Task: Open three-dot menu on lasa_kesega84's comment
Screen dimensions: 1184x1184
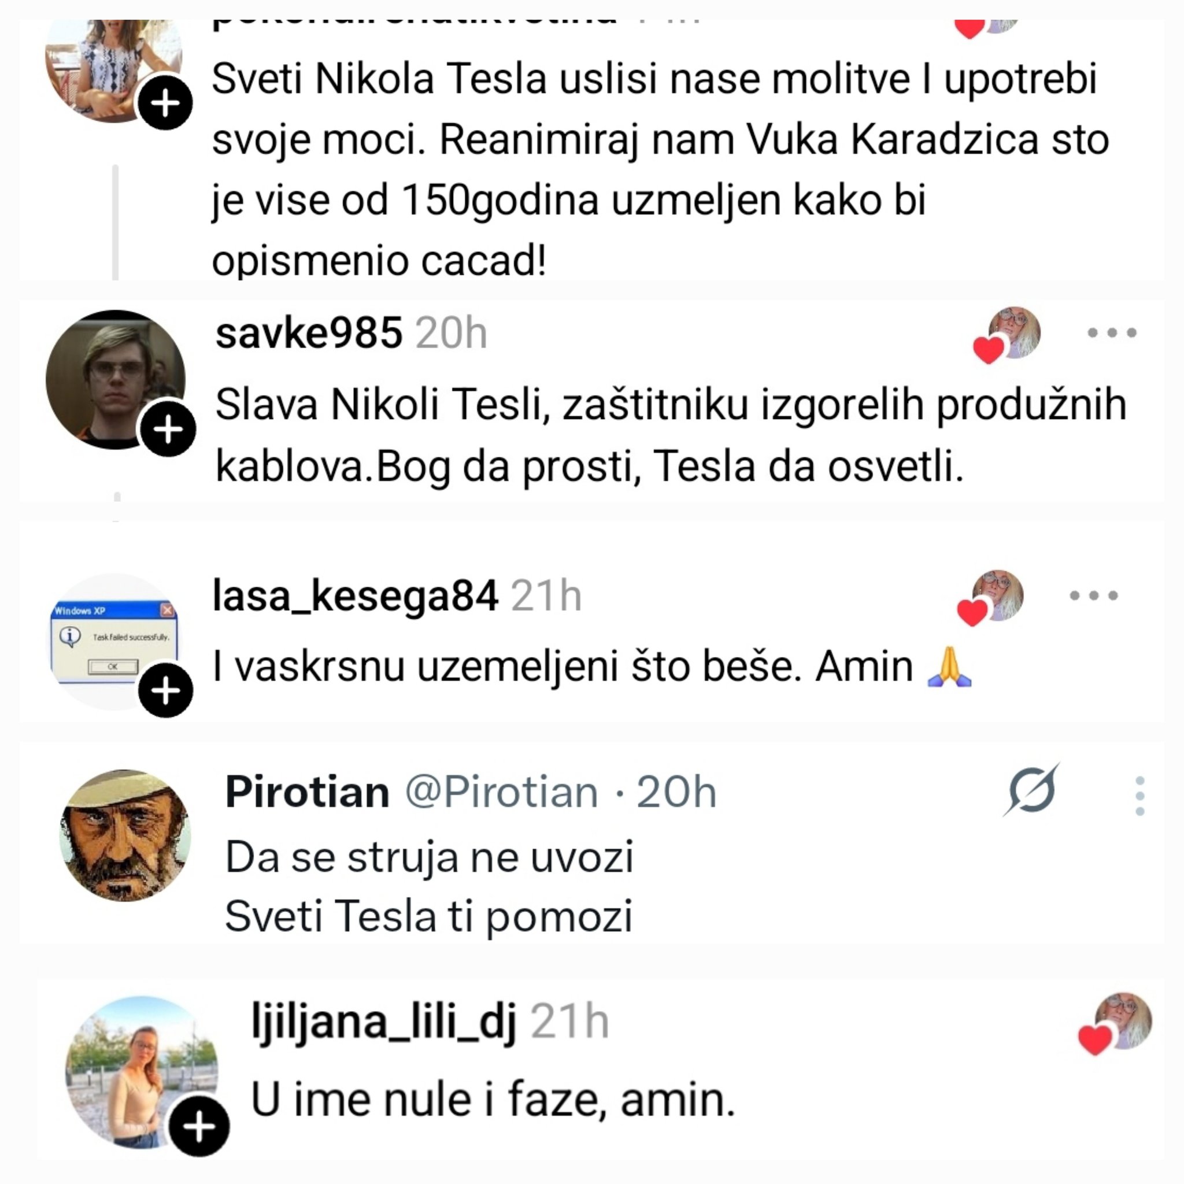Action: tap(1094, 595)
